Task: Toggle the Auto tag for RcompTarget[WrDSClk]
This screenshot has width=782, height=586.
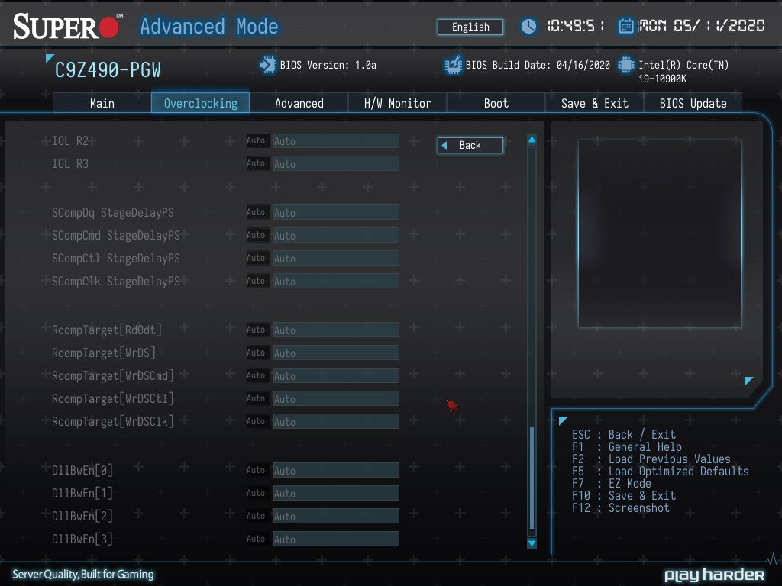Action: click(256, 421)
